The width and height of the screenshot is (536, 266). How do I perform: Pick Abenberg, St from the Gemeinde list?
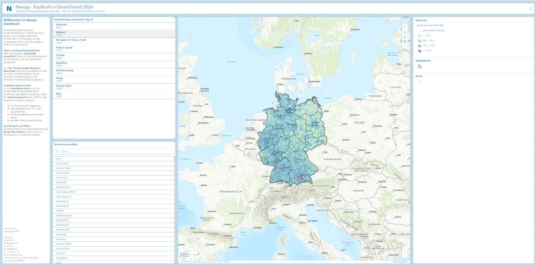click(64, 187)
